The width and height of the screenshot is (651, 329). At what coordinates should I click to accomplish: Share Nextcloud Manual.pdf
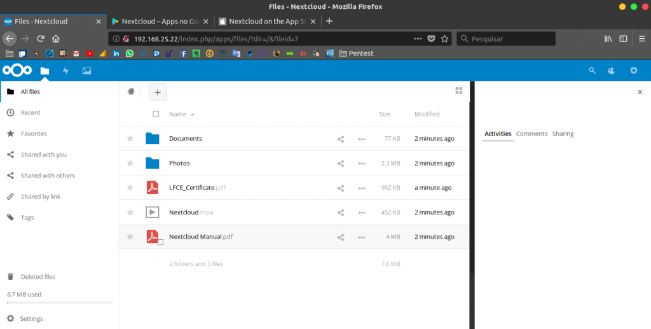point(341,237)
